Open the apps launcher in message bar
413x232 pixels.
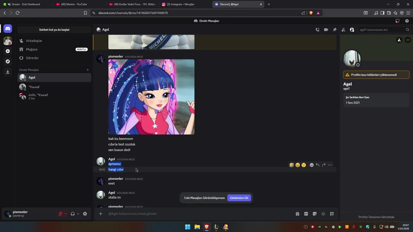click(x=332, y=214)
